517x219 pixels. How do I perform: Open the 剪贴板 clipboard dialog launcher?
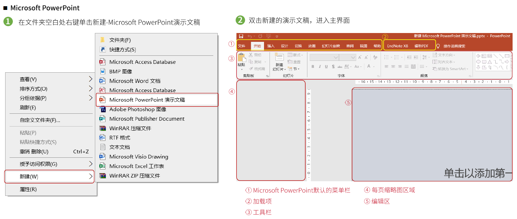(267, 76)
